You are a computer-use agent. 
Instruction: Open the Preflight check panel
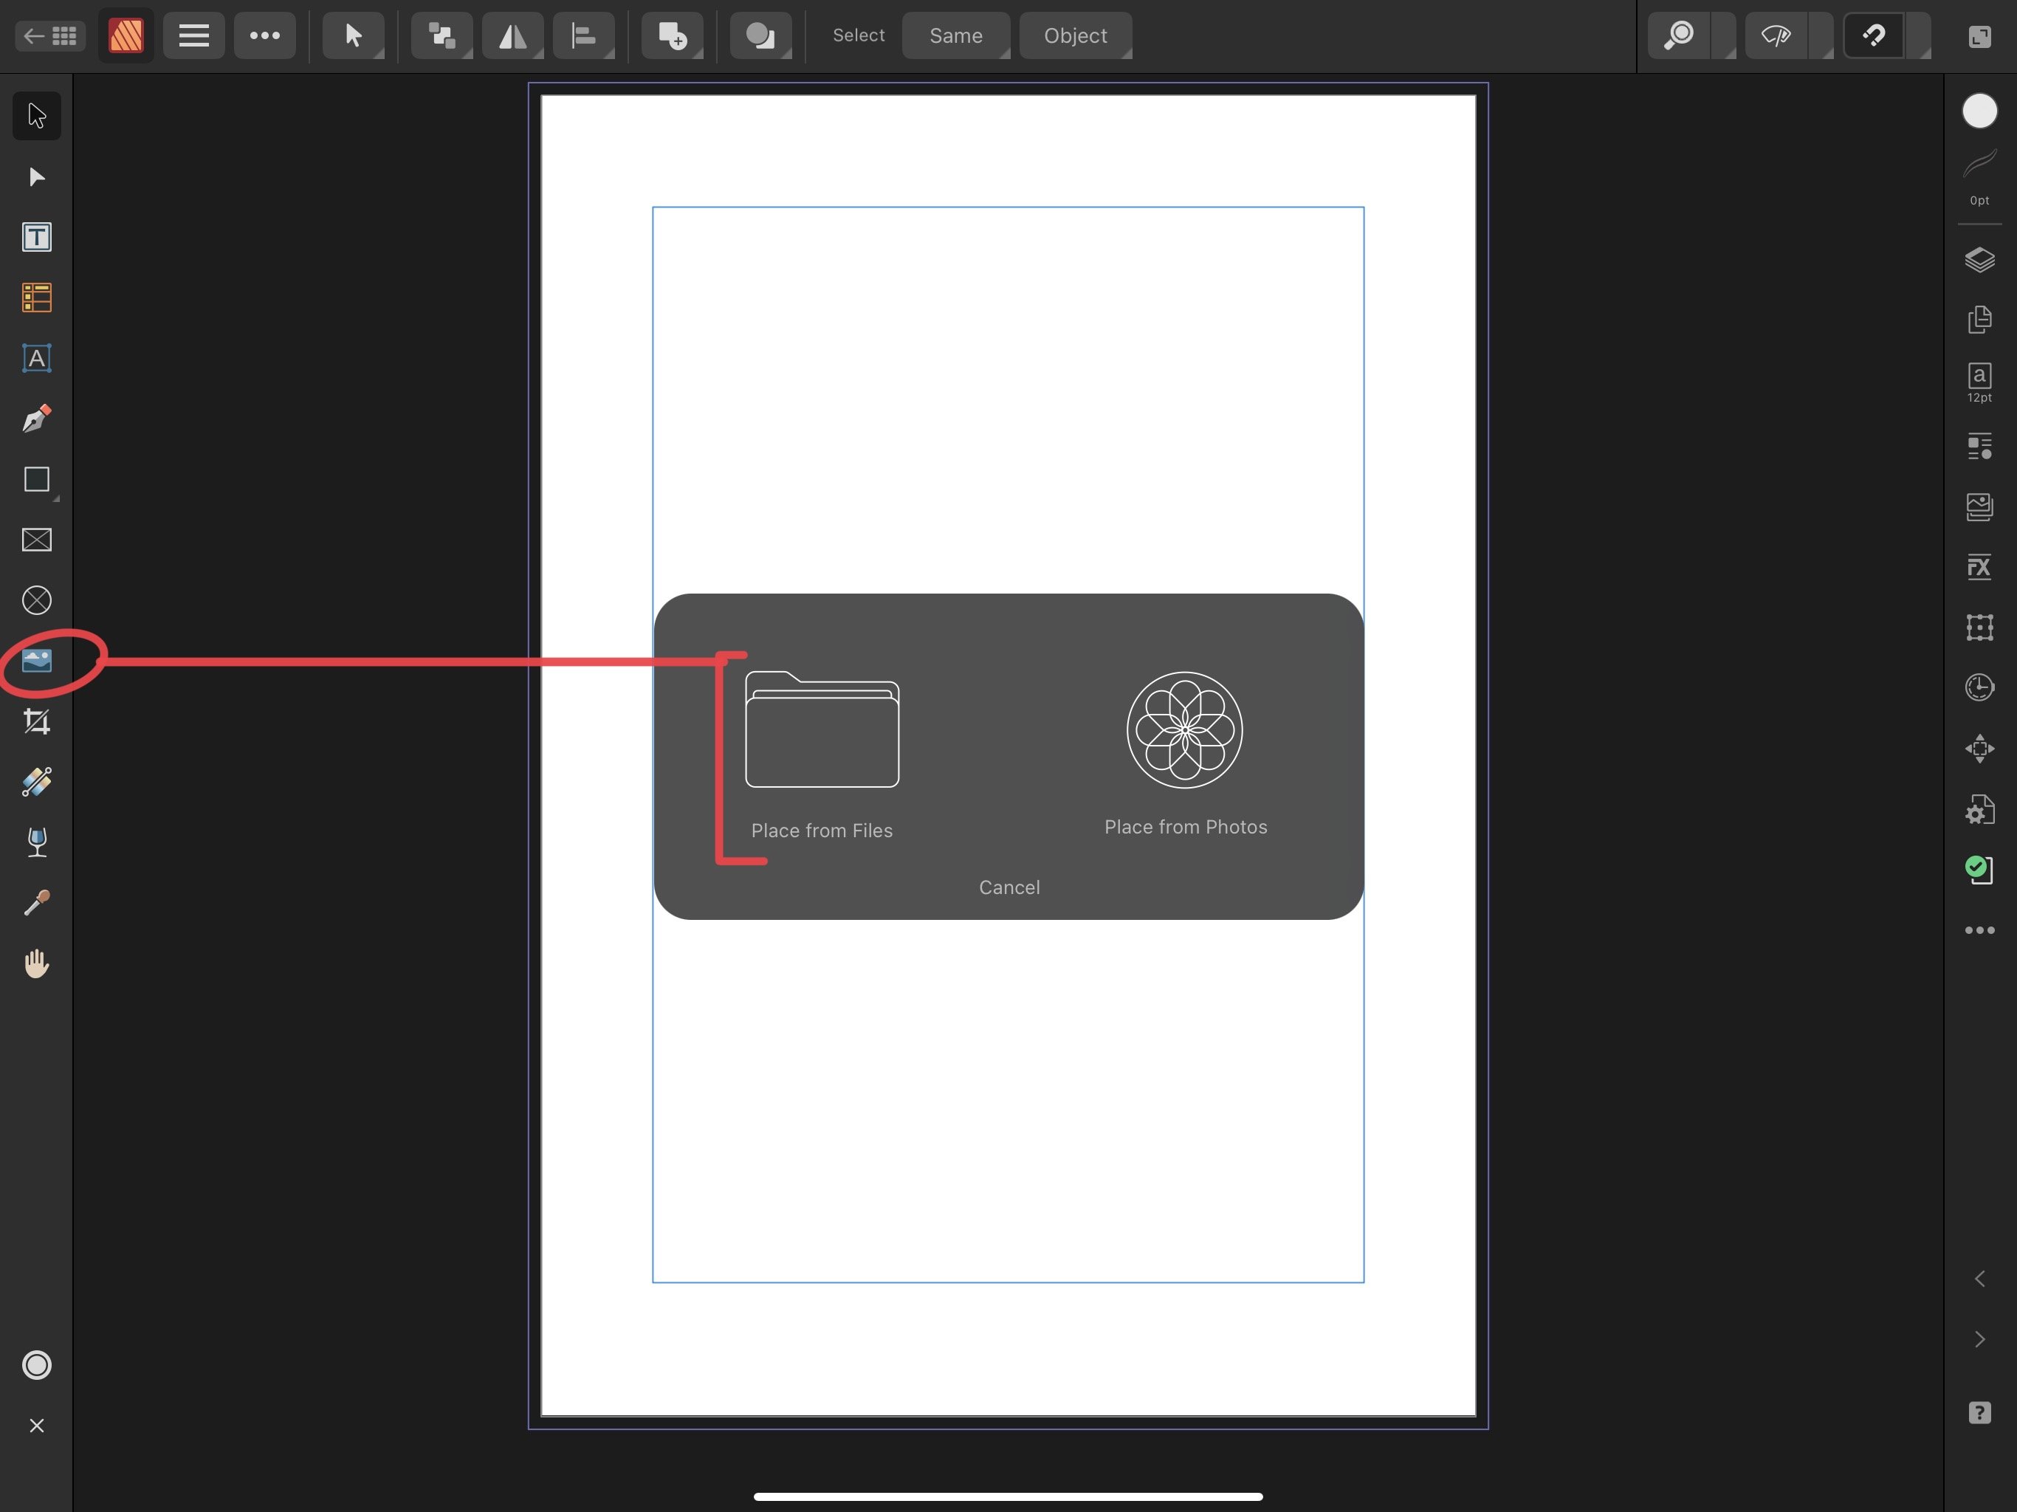(x=1979, y=869)
